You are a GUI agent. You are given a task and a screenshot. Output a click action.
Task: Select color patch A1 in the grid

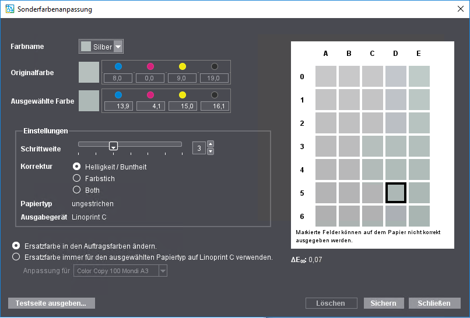326,100
